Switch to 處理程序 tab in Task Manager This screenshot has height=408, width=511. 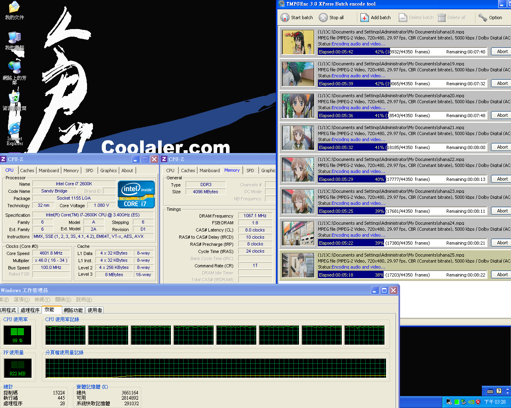point(30,310)
